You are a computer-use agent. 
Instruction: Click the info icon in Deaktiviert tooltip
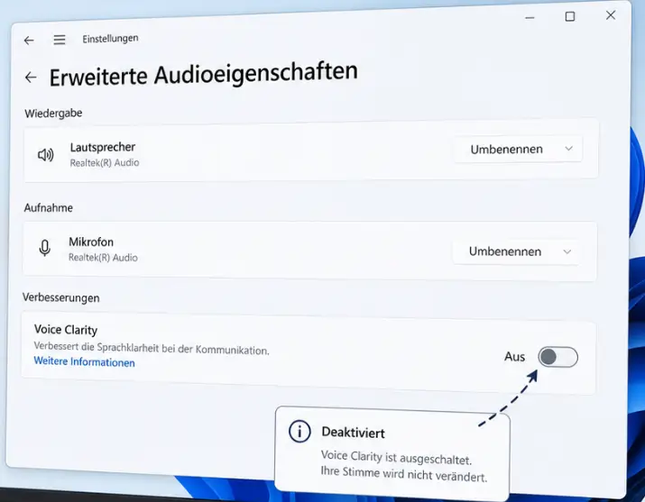(299, 432)
